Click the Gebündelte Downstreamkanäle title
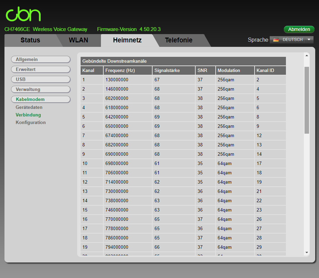Image resolution: width=319 pixels, height=278 pixels. [114, 61]
